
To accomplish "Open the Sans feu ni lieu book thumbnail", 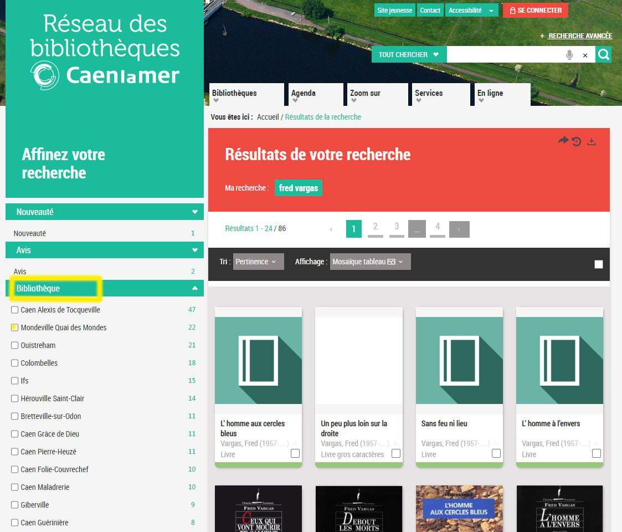I will [459, 360].
